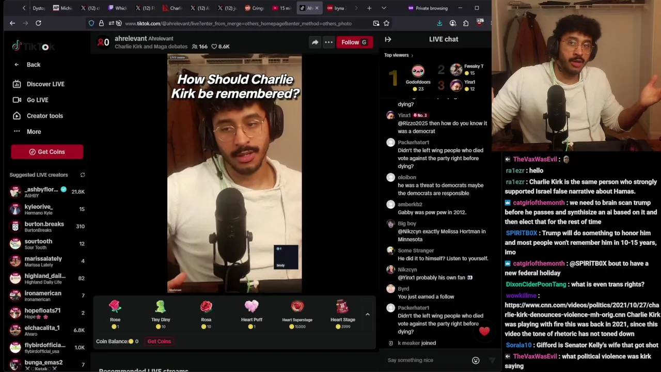The width and height of the screenshot is (661, 372).
Task: Collapse the LIVE chat panel arrow
Action: point(388,39)
